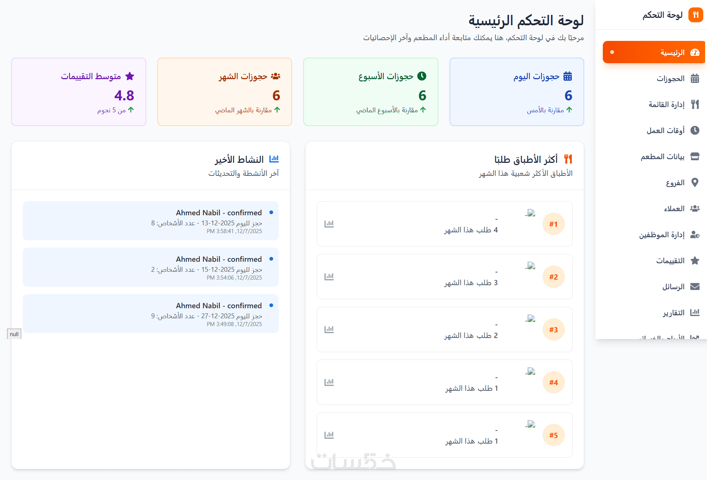Click the store icon for بيانات المطعم
Viewport: 707px width, 480px height.
point(694,157)
